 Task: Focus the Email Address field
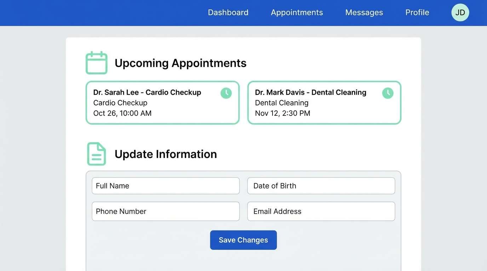coord(321,211)
